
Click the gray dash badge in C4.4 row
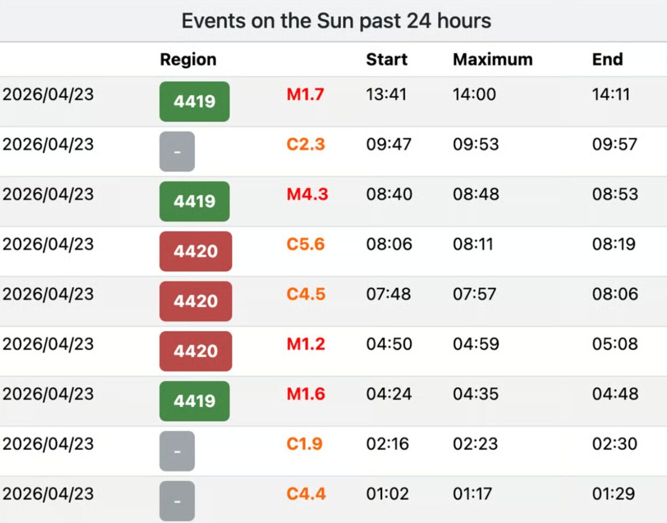177,501
